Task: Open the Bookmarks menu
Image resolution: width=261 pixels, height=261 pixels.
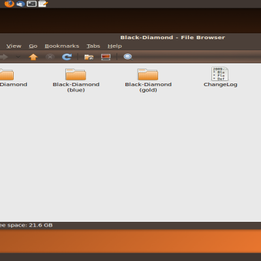Action: tap(62, 46)
